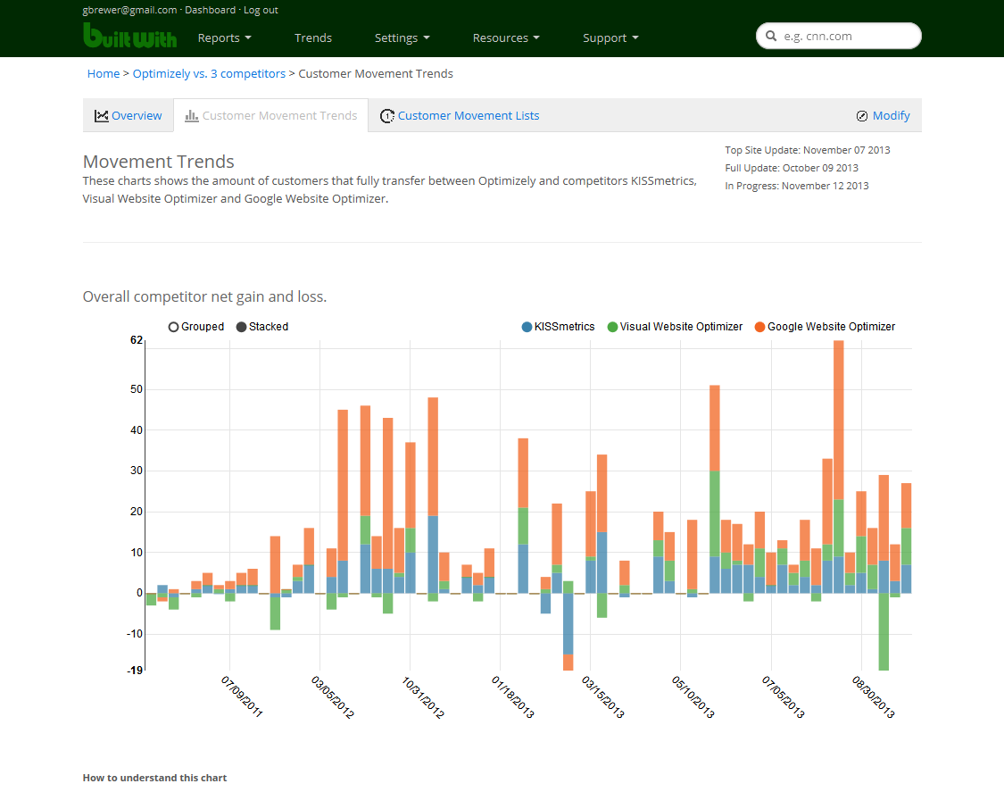Open Optimizely vs. 3 competitors breadcrumb
Viewport: 1004px width, 792px height.
point(209,74)
